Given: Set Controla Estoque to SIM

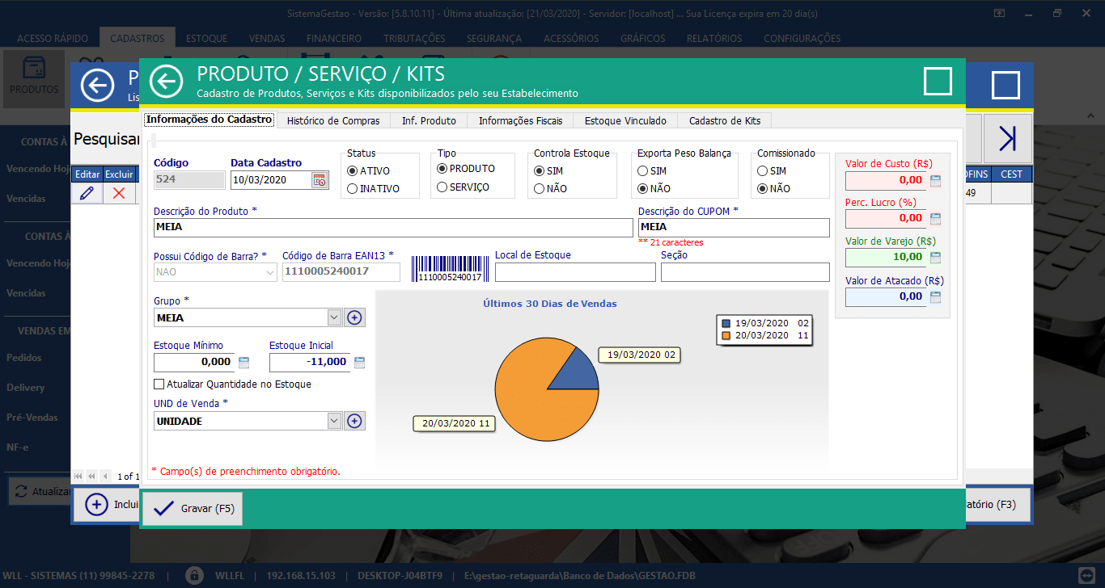Looking at the screenshot, I should pos(539,171).
